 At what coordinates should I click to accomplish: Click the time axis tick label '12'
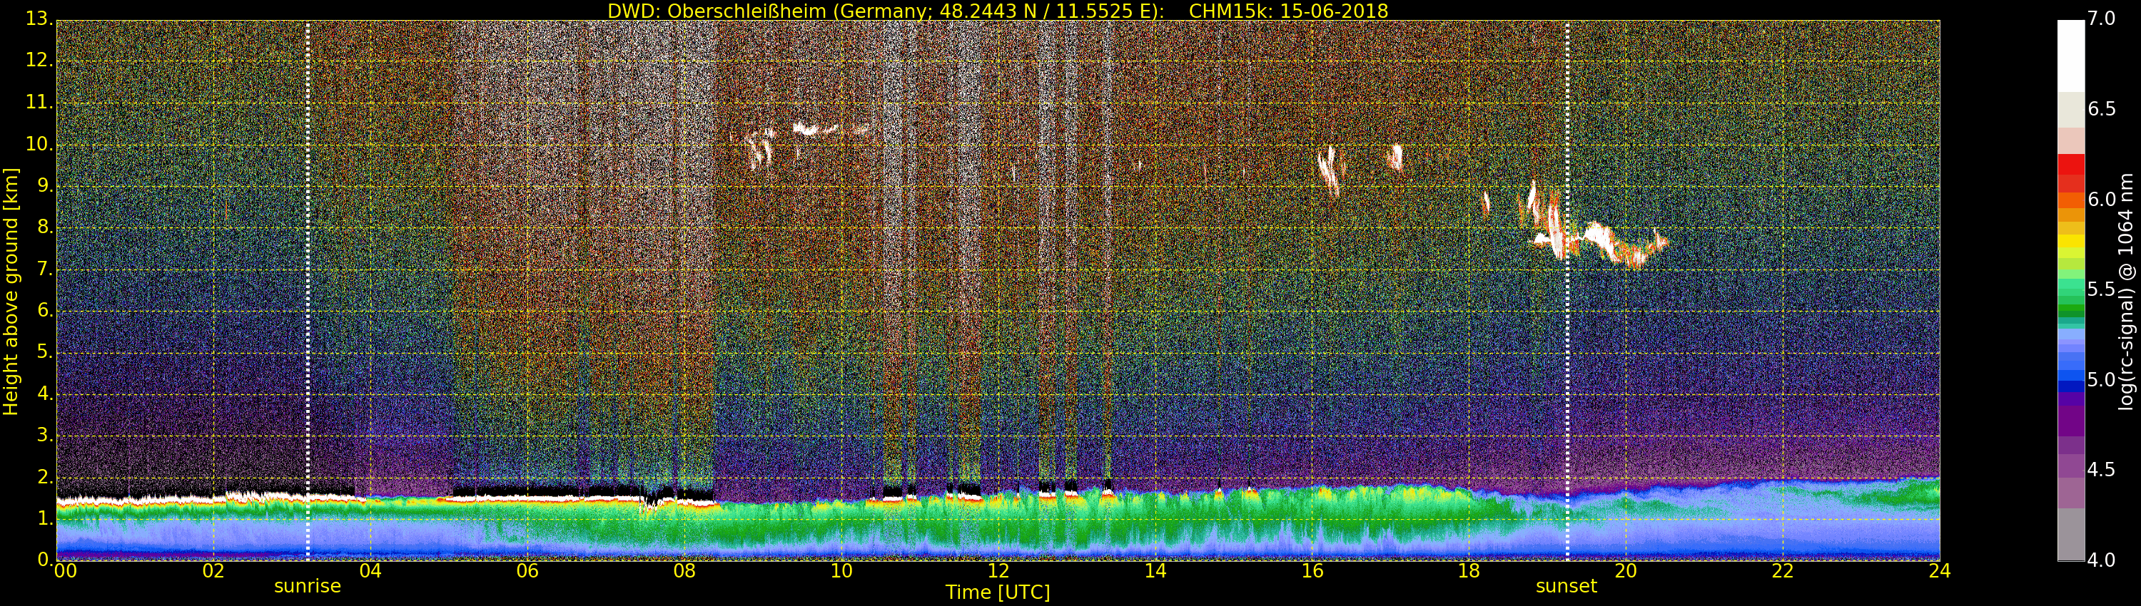pos(998,571)
